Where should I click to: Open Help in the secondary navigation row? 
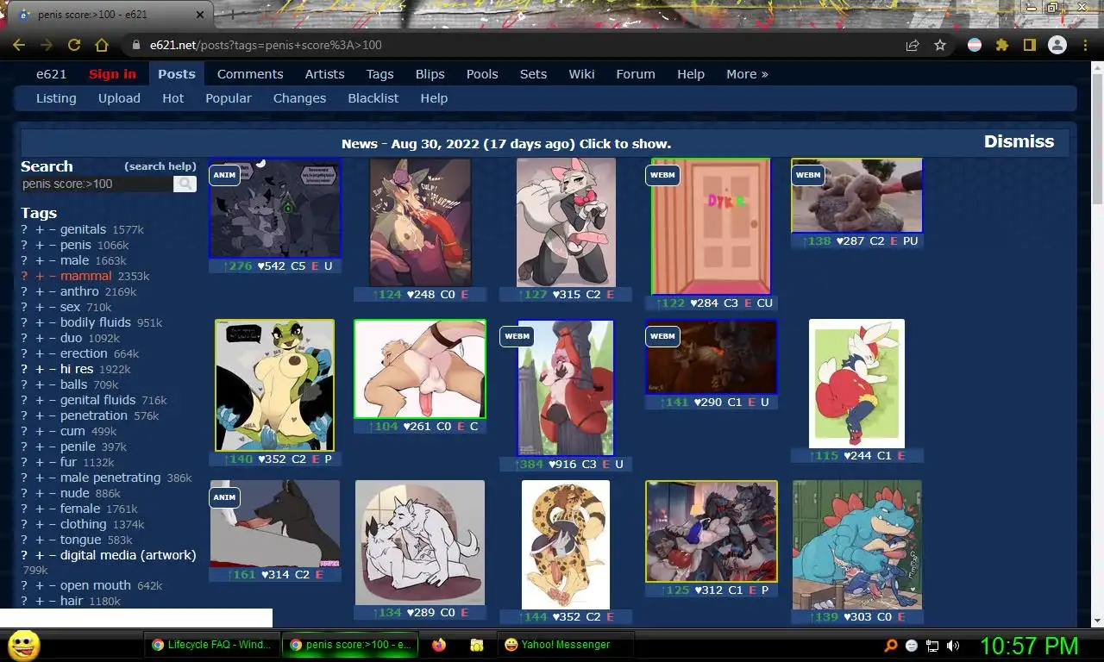434,98
